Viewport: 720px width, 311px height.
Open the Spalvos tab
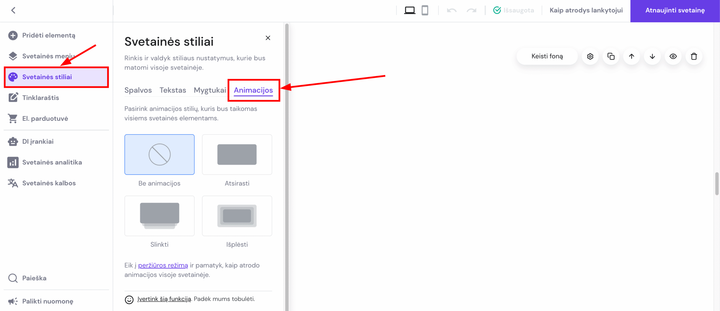pos(138,90)
